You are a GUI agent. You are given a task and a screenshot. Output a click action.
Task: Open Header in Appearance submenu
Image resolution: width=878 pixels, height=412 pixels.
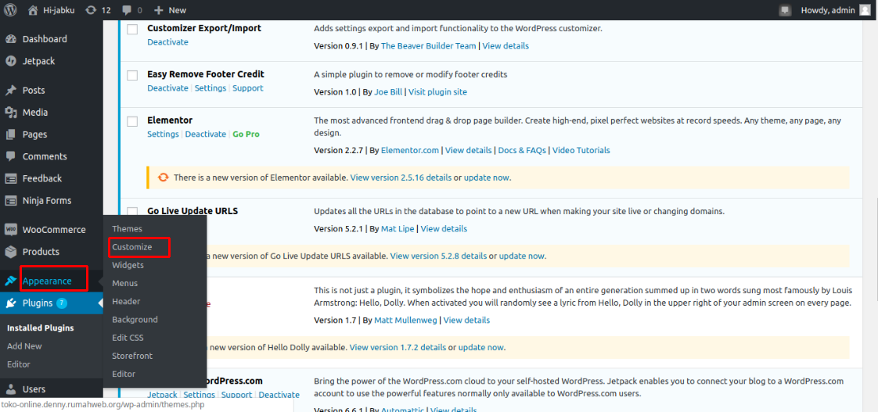(x=126, y=301)
